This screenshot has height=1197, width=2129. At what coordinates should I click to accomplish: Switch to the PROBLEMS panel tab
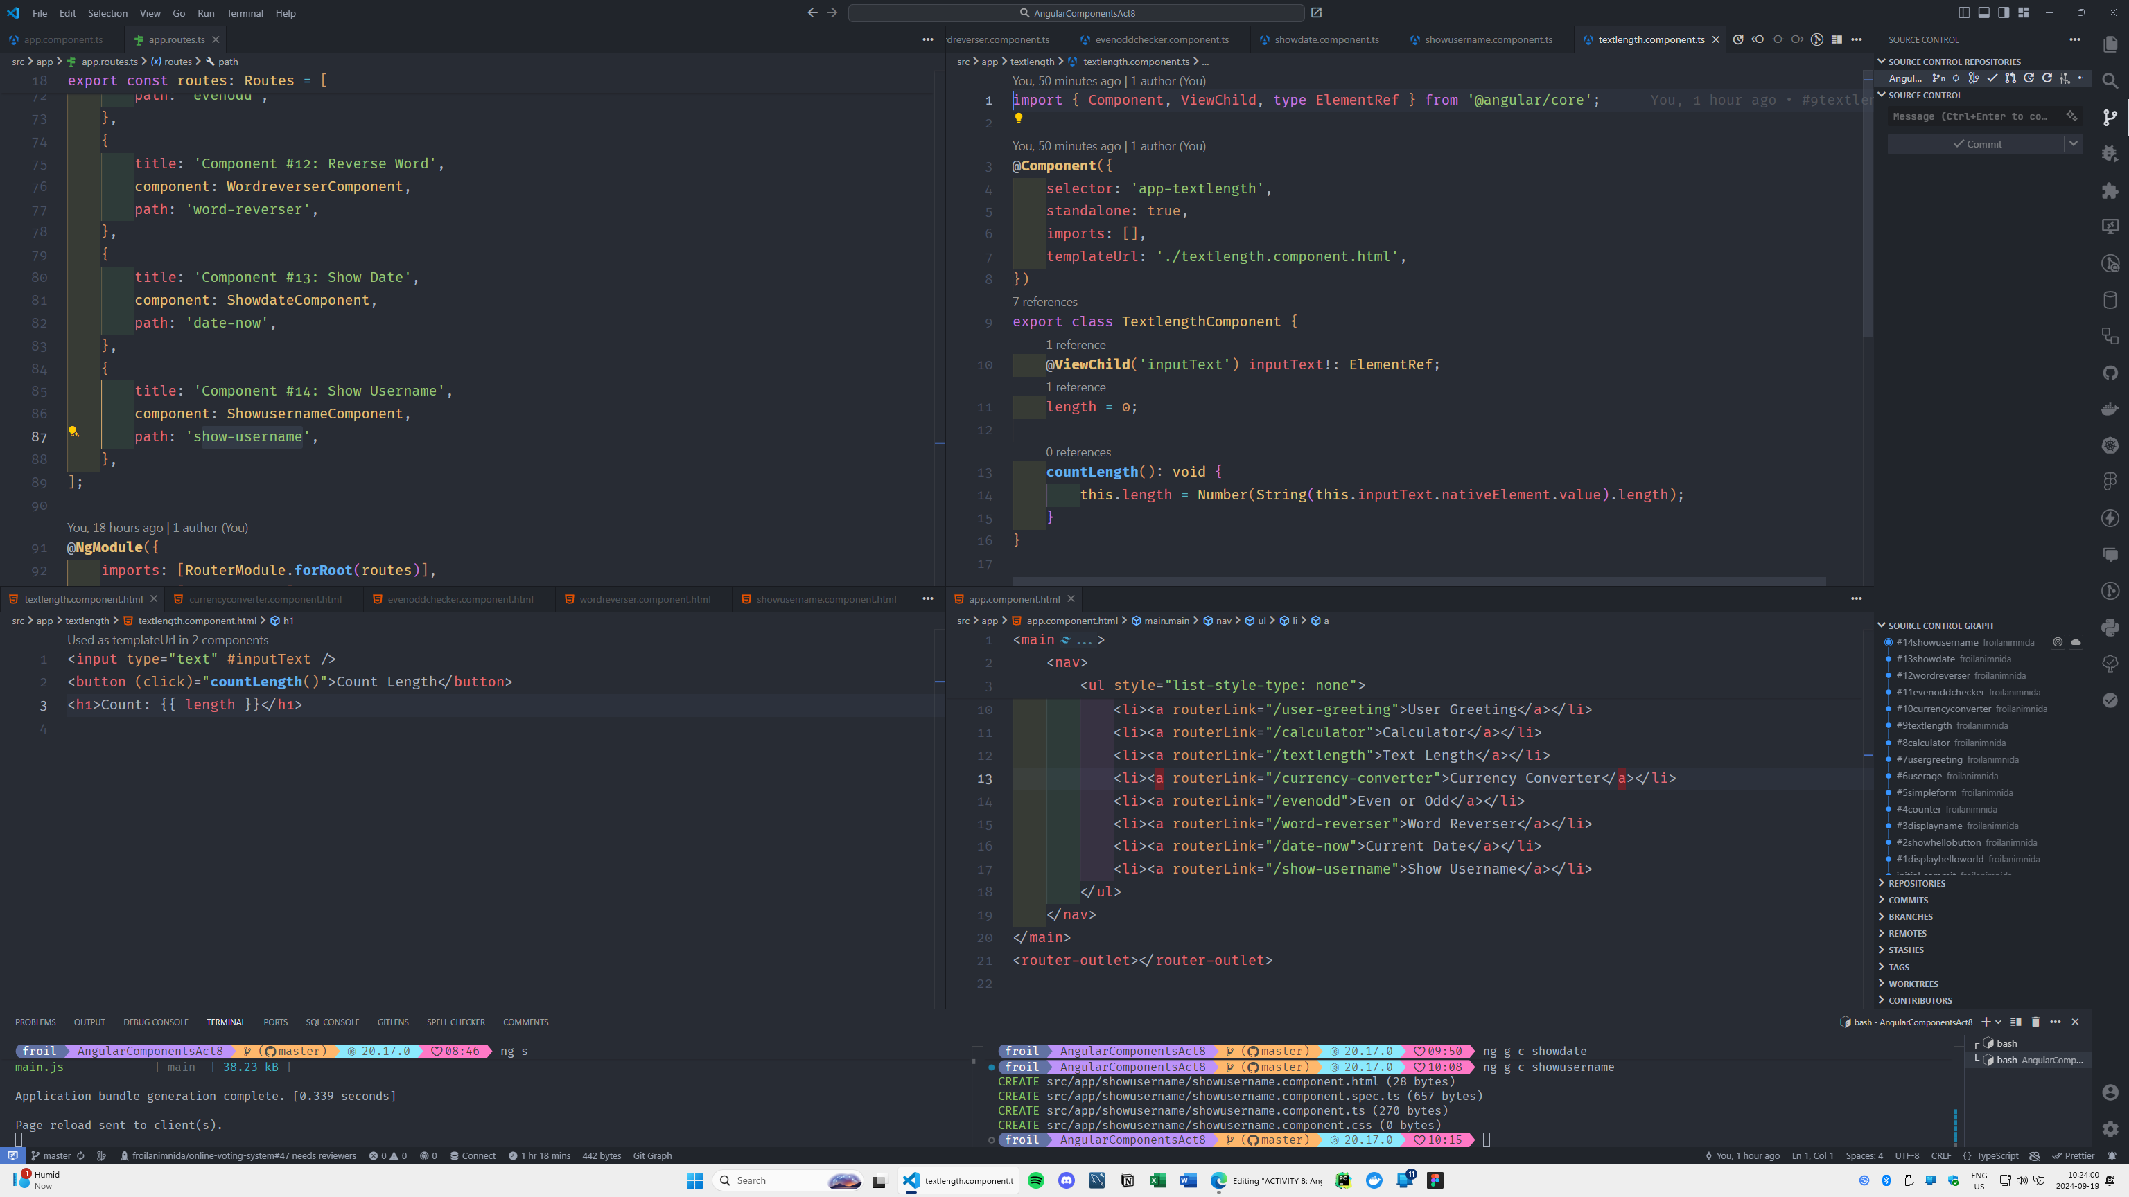pyautogui.click(x=35, y=1022)
